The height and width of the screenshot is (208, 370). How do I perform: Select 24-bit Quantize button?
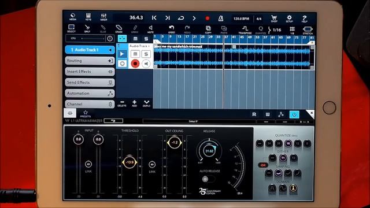tap(269, 143)
